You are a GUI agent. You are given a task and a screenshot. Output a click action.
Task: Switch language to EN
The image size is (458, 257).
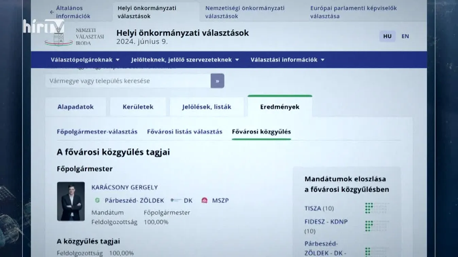tap(405, 36)
